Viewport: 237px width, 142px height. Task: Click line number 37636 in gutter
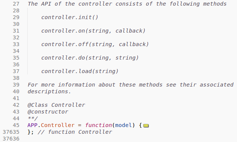(11, 139)
